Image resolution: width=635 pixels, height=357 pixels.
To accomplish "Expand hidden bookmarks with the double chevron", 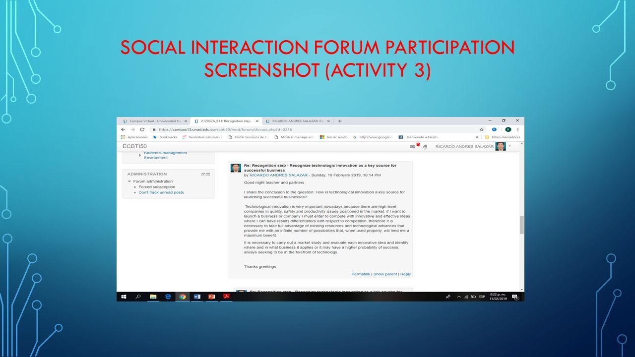I will point(477,137).
